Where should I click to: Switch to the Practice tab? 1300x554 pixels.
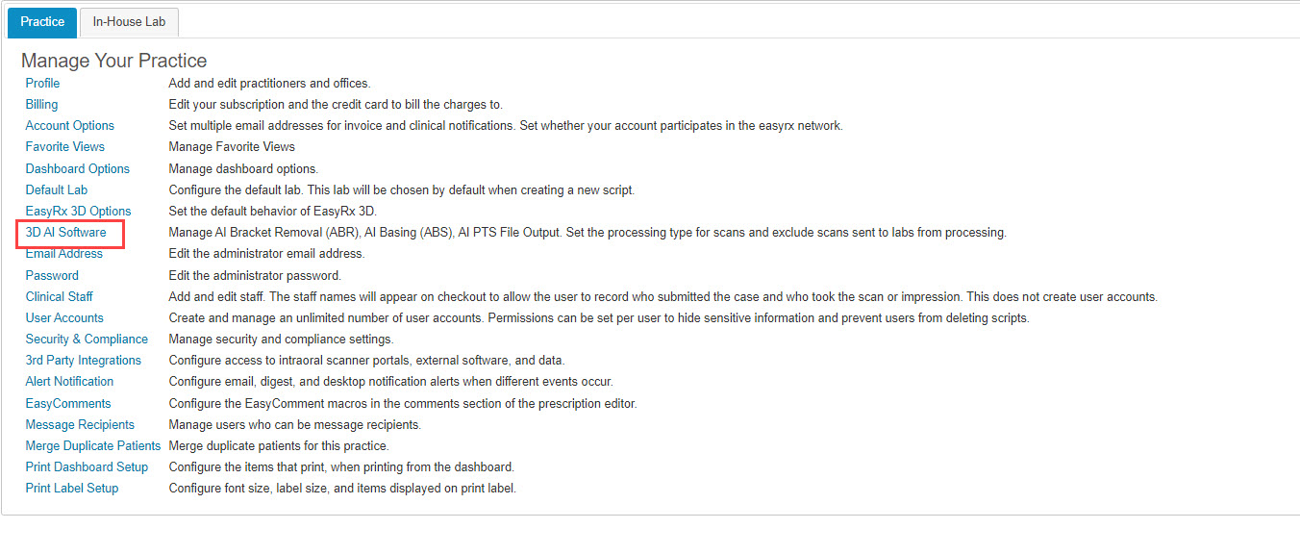click(41, 21)
